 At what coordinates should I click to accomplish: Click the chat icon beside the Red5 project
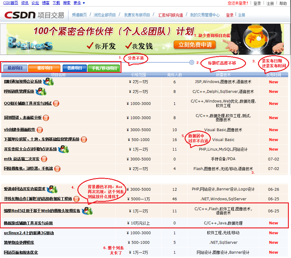[87, 211]
